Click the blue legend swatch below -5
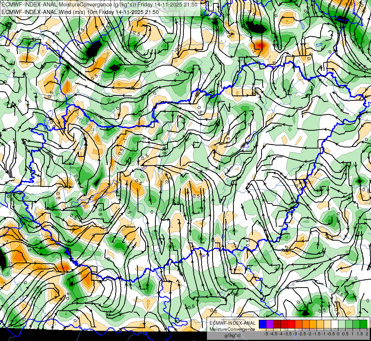371x341 pixels. tap(263, 324)
